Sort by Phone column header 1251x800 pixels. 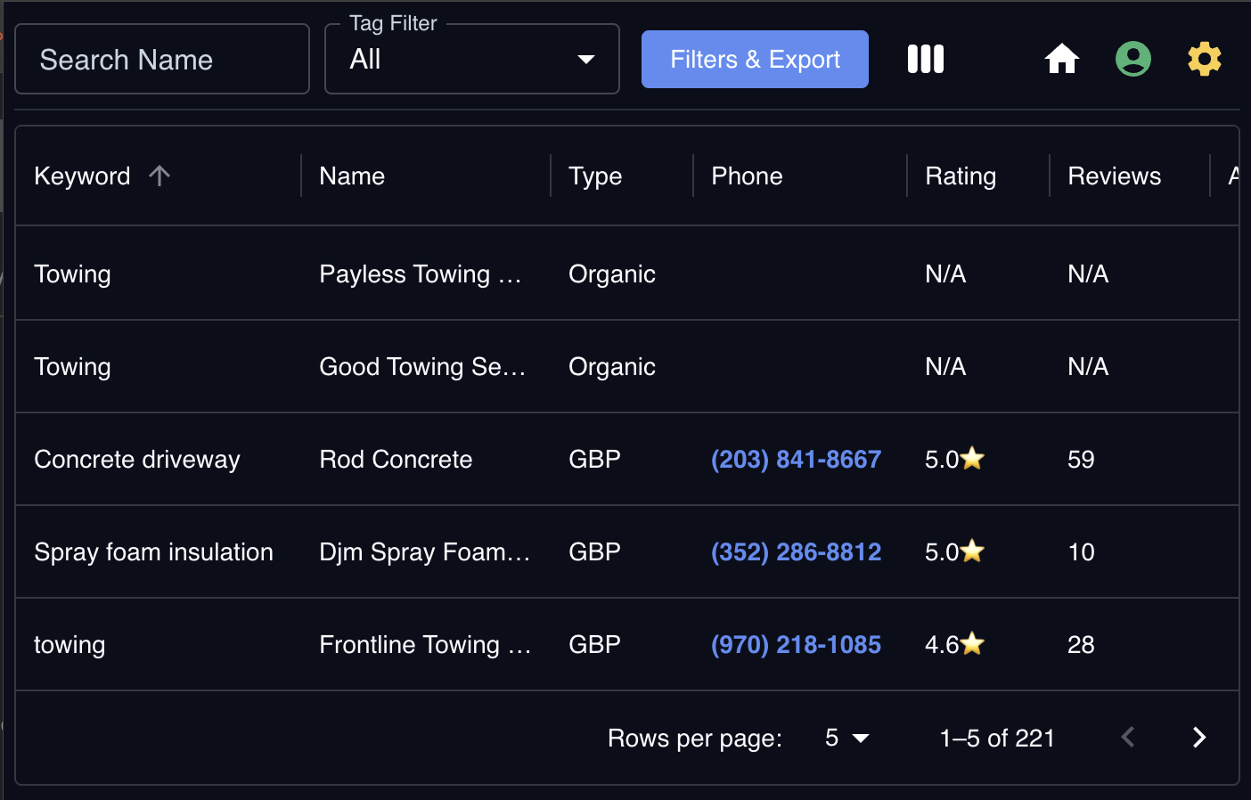[747, 176]
